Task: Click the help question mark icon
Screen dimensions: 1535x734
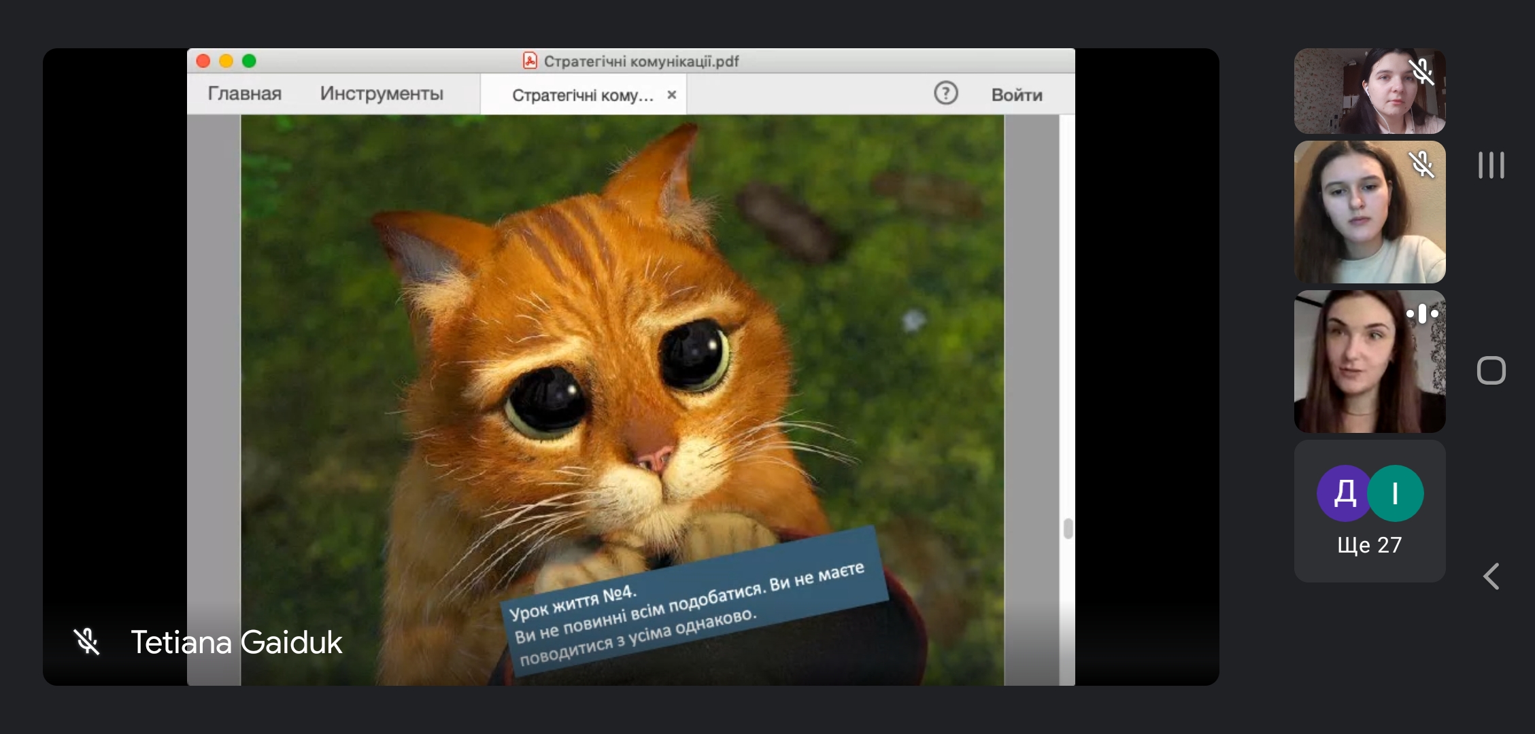Action: pyautogui.click(x=945, y=93)
